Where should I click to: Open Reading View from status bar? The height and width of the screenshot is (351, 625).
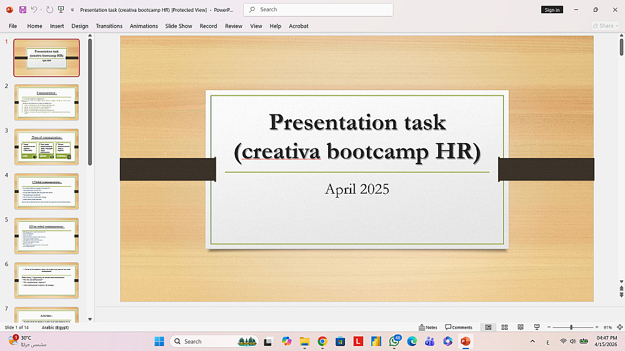[520, 327]
